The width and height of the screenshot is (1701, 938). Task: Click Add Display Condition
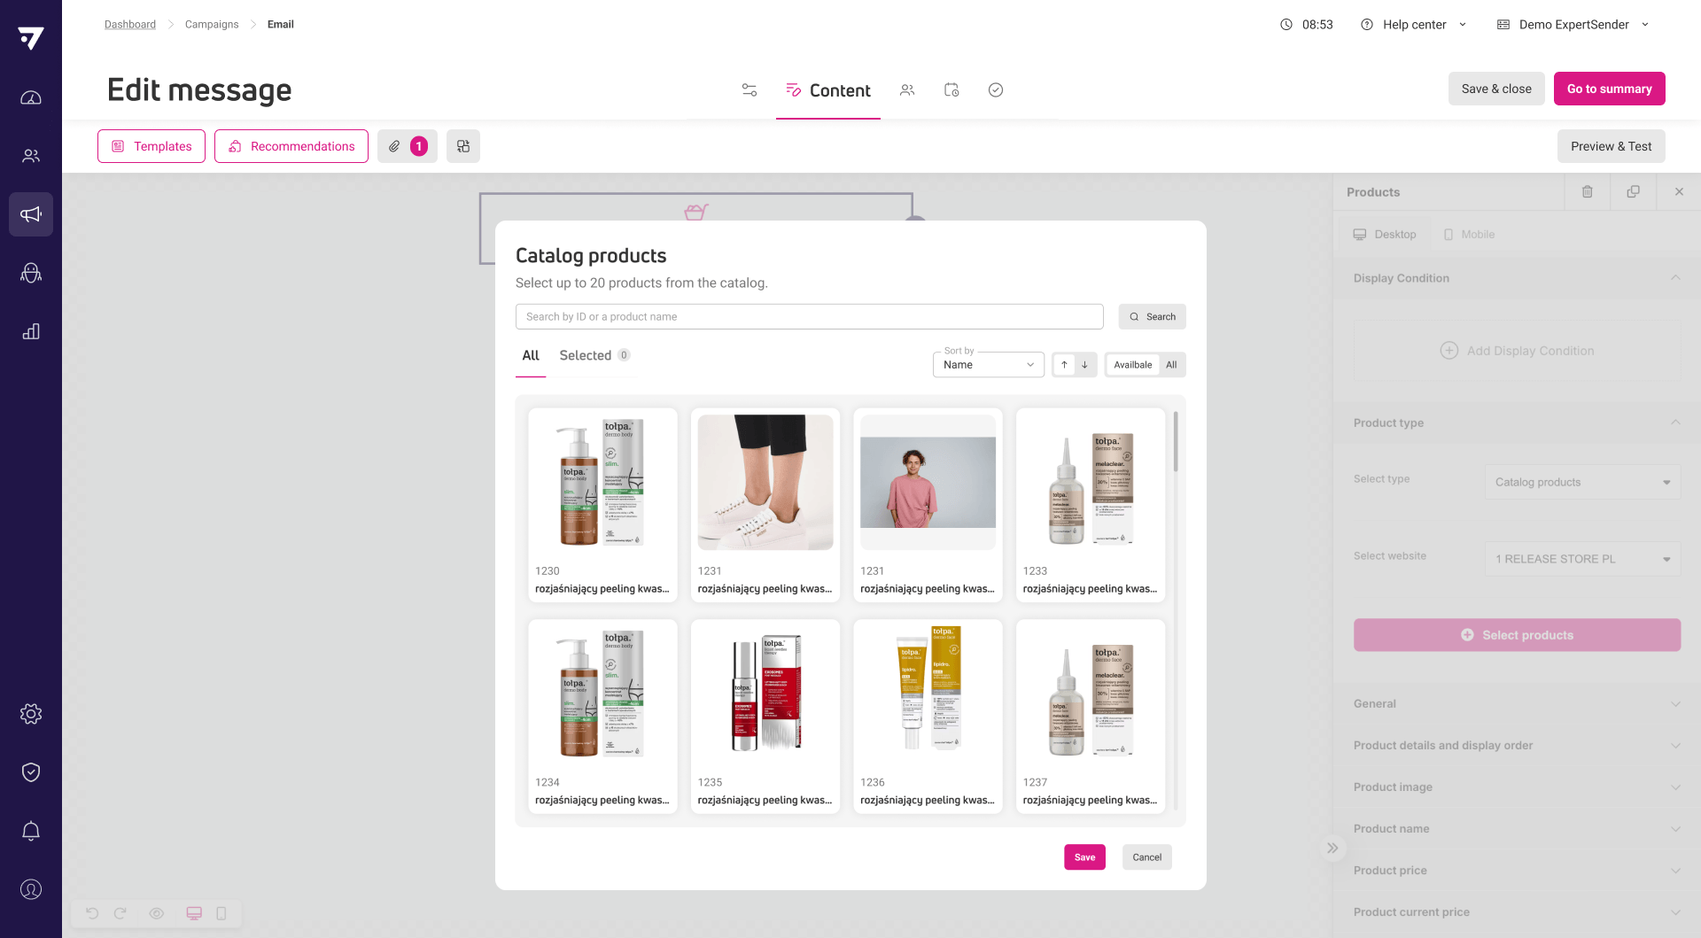tap(1517, 351)
